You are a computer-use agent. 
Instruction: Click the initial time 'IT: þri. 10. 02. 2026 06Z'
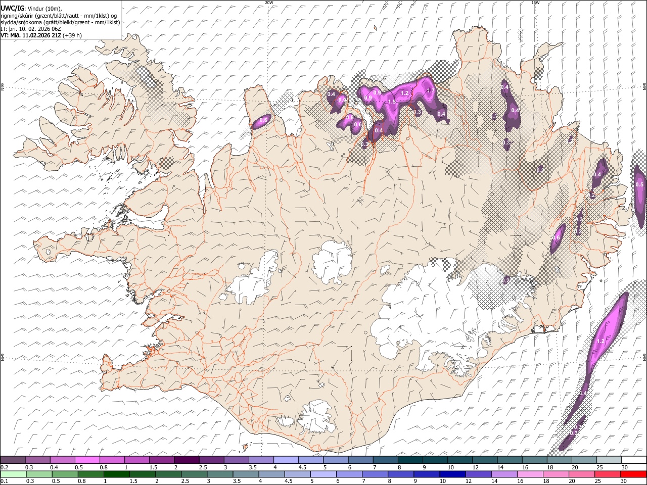(31, 29)
